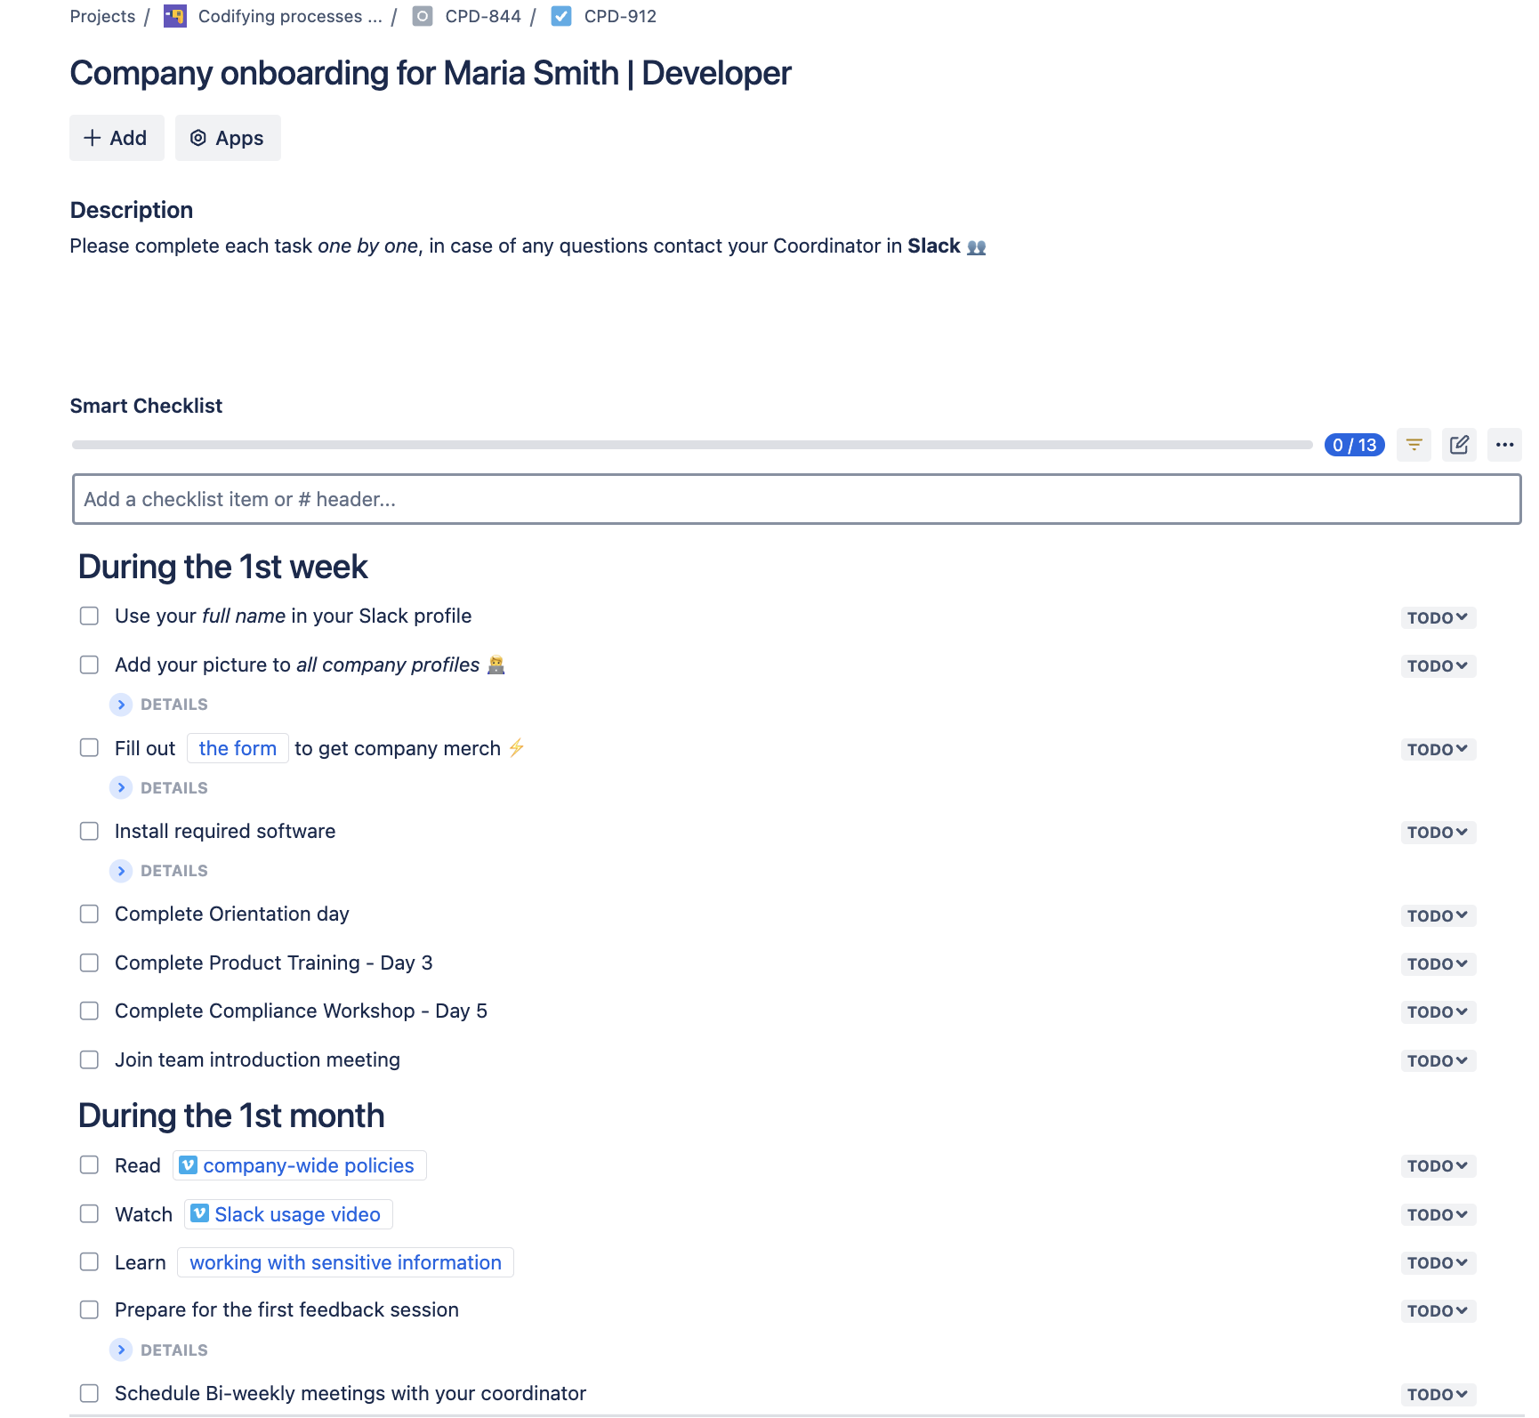
Task: Tick the Use your full name checkbox
Action: tap(89, 616)
